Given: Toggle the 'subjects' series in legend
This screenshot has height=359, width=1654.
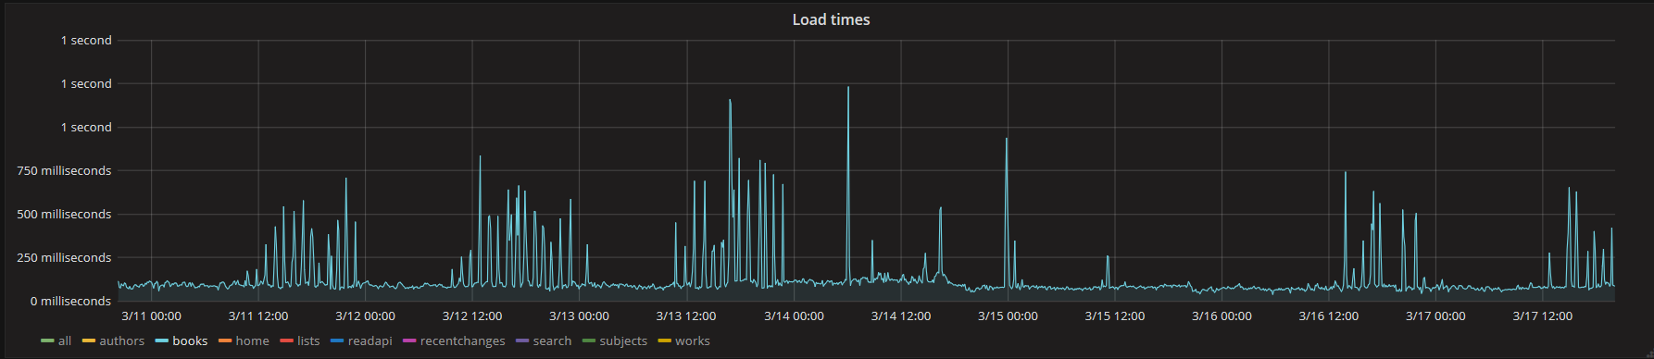Looking at the screenshot, I should (x=623, y=341).
